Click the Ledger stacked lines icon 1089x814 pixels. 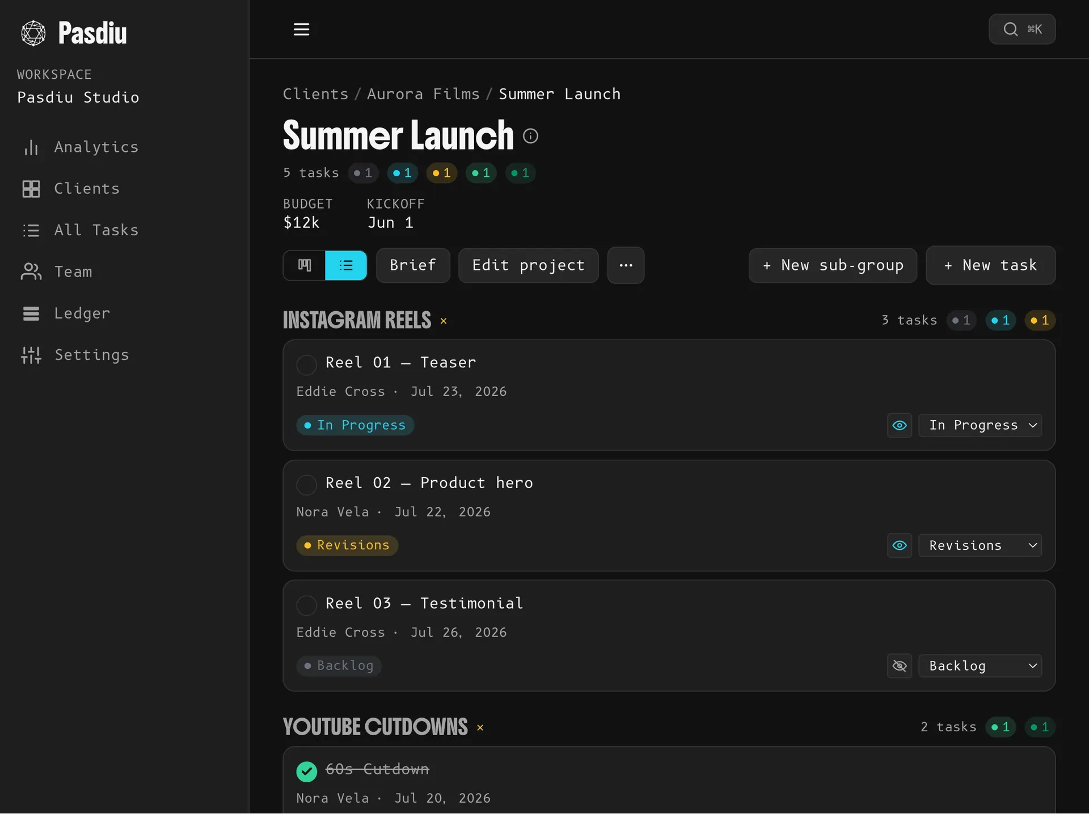[x=31, y=313]
